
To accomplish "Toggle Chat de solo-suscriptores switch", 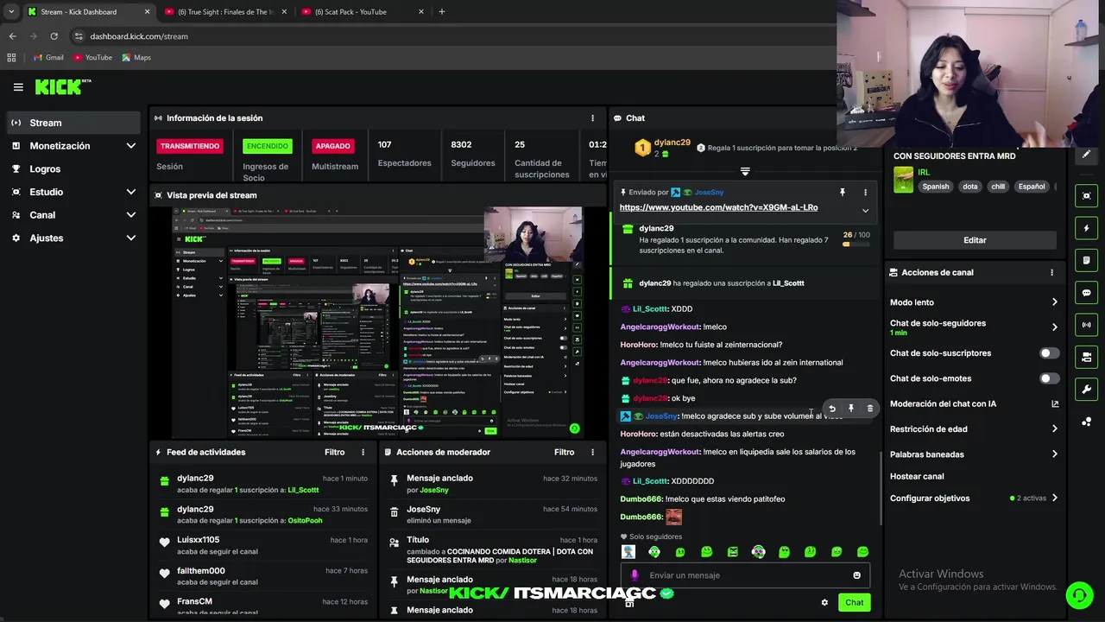I will pyautogui.click(x=1050, y=353).
